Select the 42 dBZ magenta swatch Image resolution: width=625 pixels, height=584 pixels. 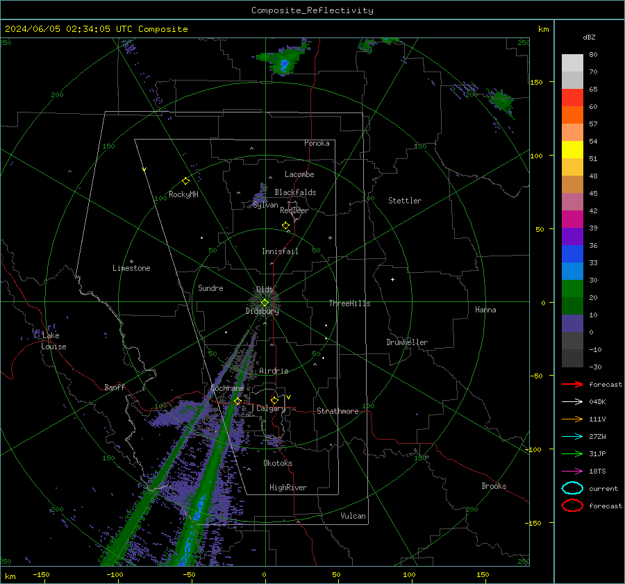pyautogui.click(x=572, y=219)
